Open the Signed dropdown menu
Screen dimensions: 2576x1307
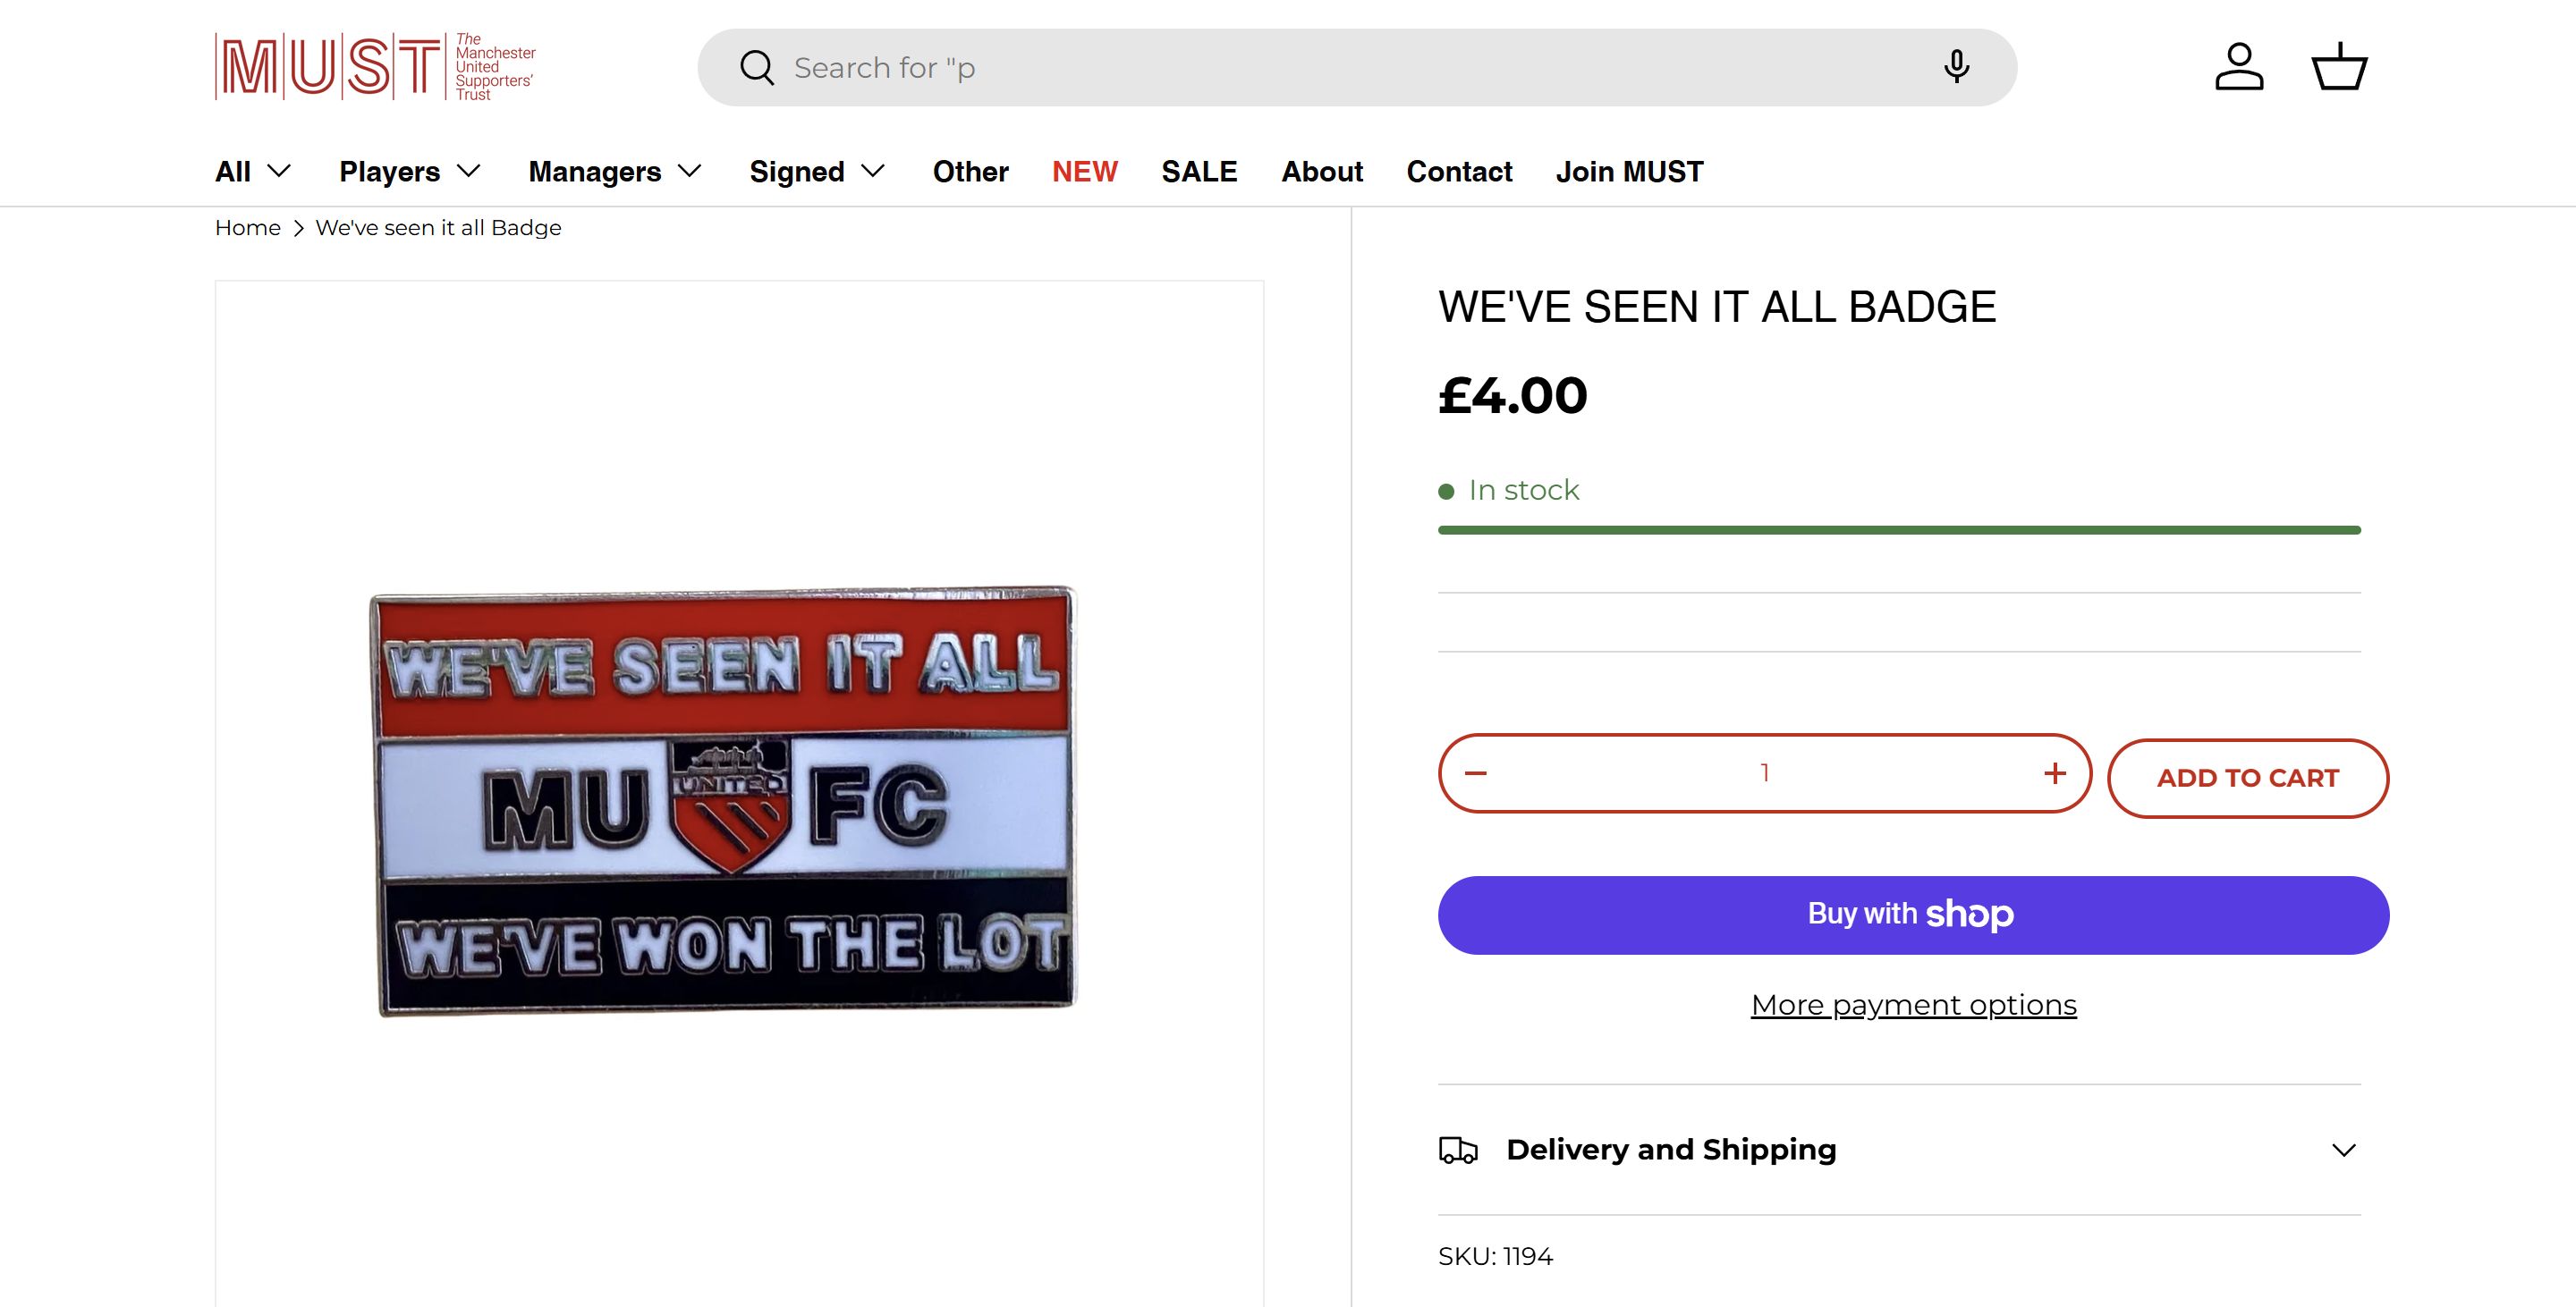coord(817,172)
